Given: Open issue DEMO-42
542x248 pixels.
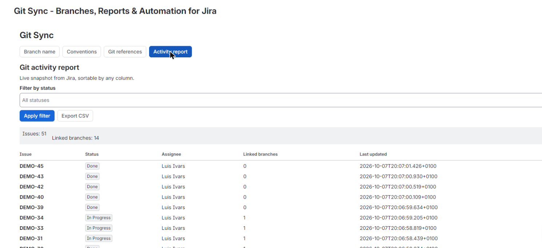Looking at the screenshot, I should [32, 187].
